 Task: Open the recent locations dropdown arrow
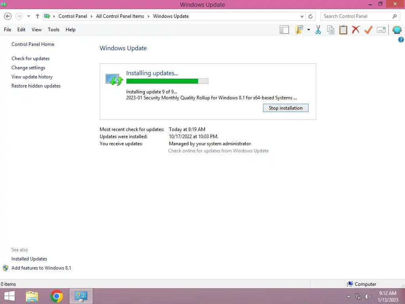28,16
